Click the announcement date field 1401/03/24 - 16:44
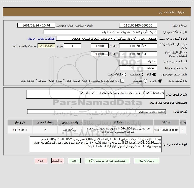The height and width of the screenshot is (188, 194). tap(36, 25)
